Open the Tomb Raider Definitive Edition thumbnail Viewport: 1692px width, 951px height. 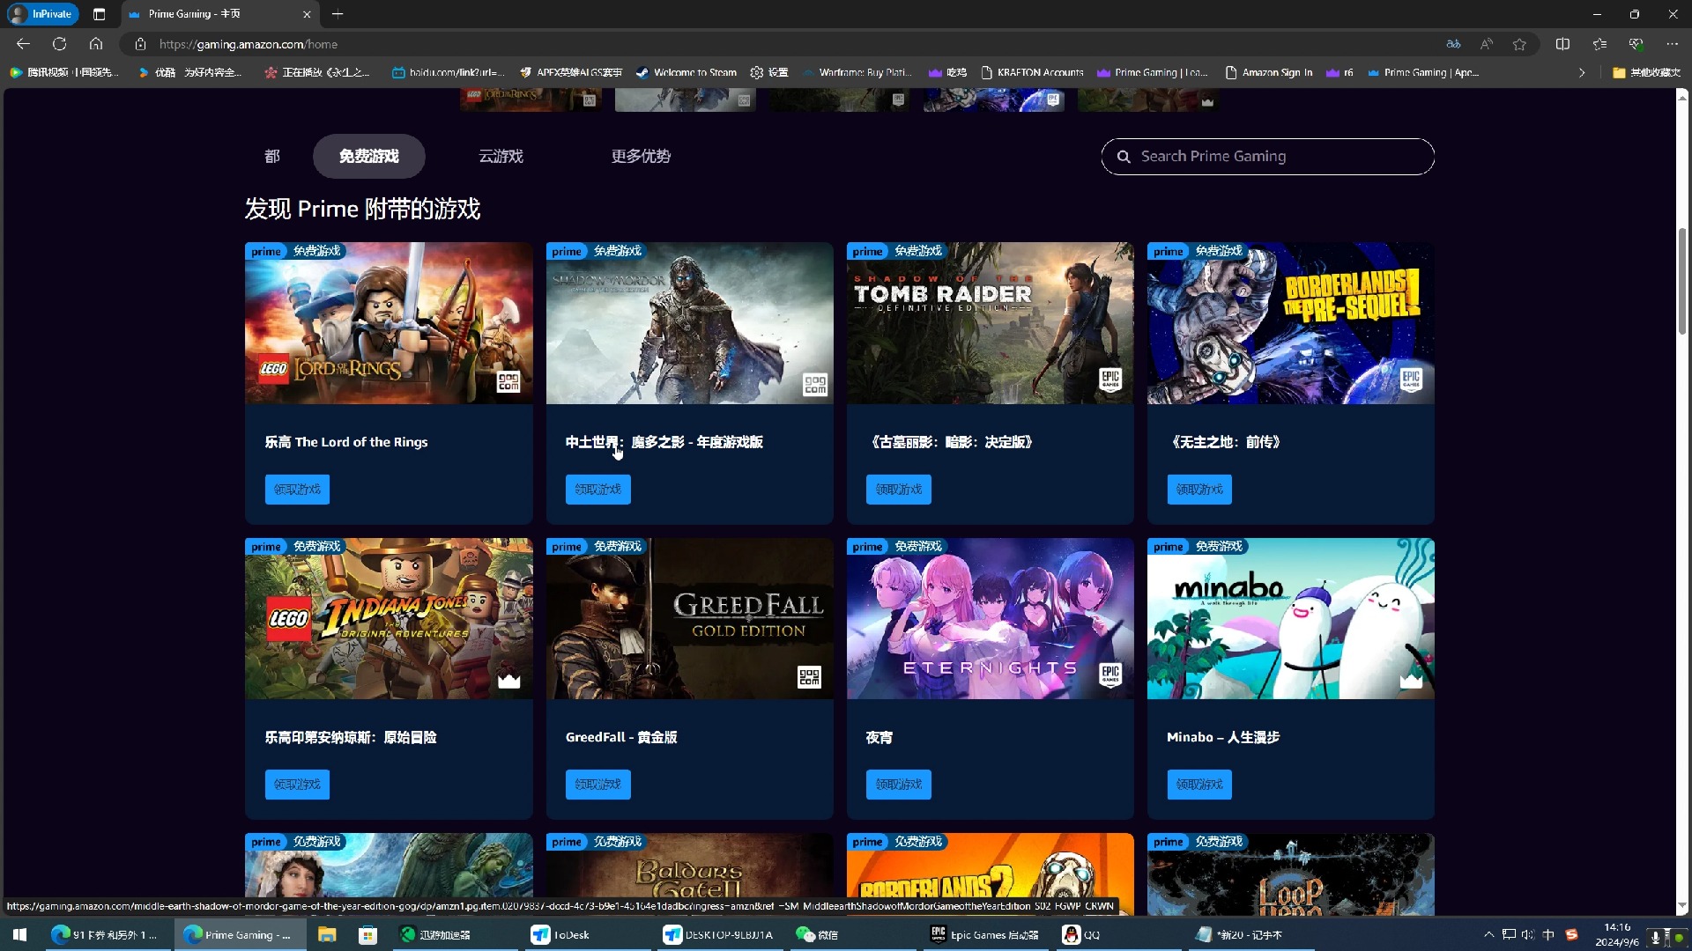[990, 323]
